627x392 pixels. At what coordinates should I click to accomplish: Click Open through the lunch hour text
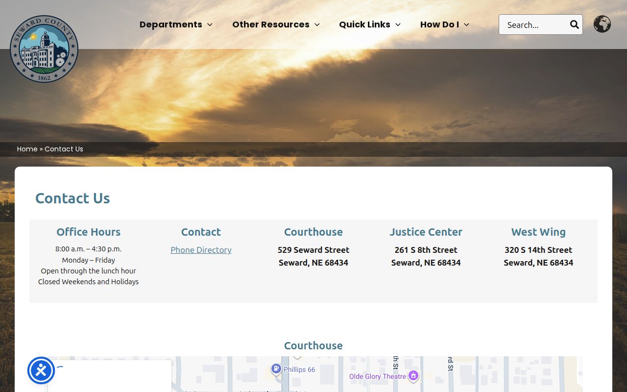88,271
